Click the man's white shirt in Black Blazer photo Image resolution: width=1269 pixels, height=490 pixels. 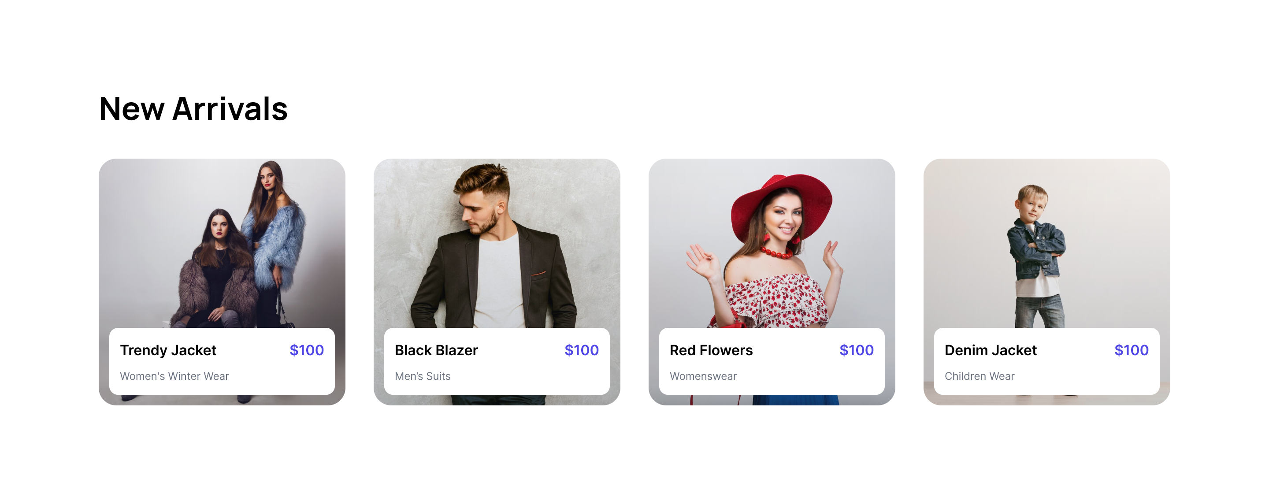(x=498, y=281)
